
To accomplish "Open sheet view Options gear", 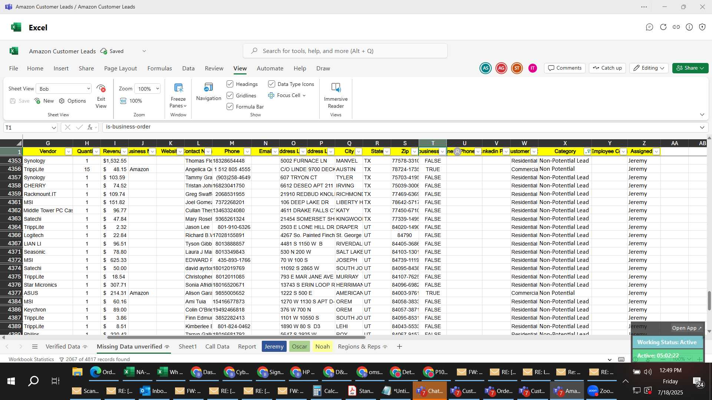I will point(62,101).
